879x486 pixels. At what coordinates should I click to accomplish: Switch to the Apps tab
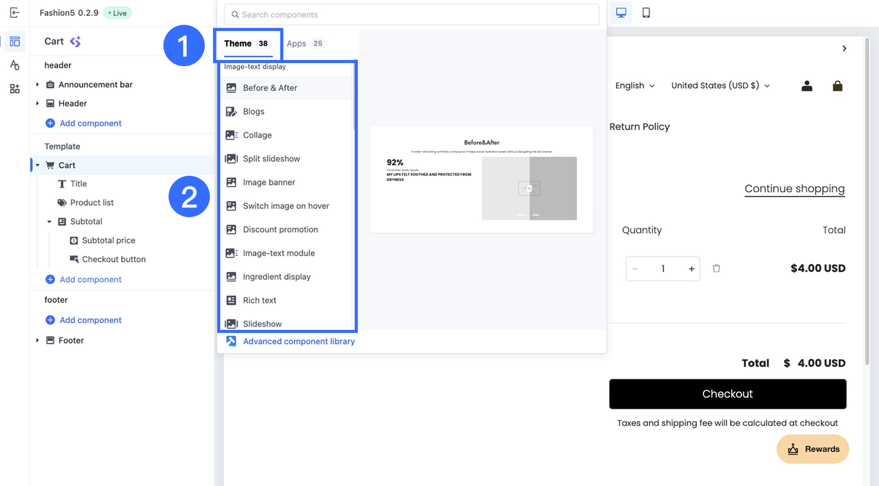pos(305,43)
